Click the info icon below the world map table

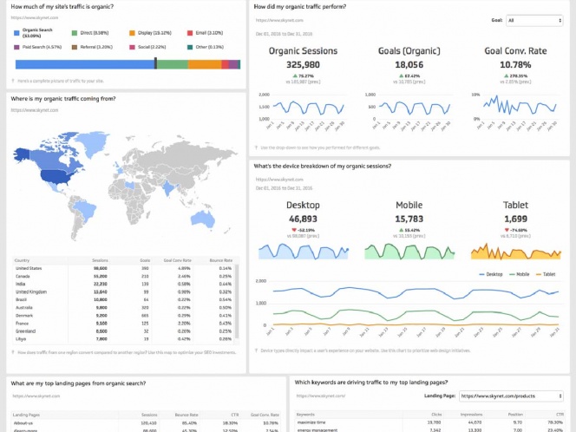click(13, 352)
